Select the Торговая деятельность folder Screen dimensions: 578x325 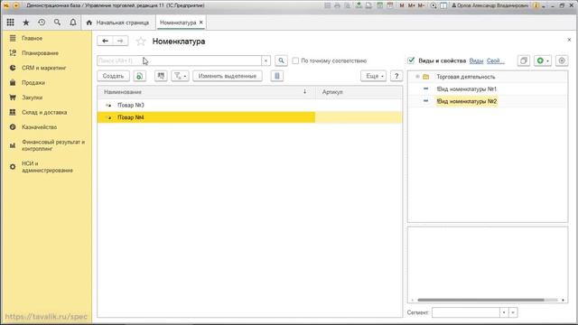[466, 77]
